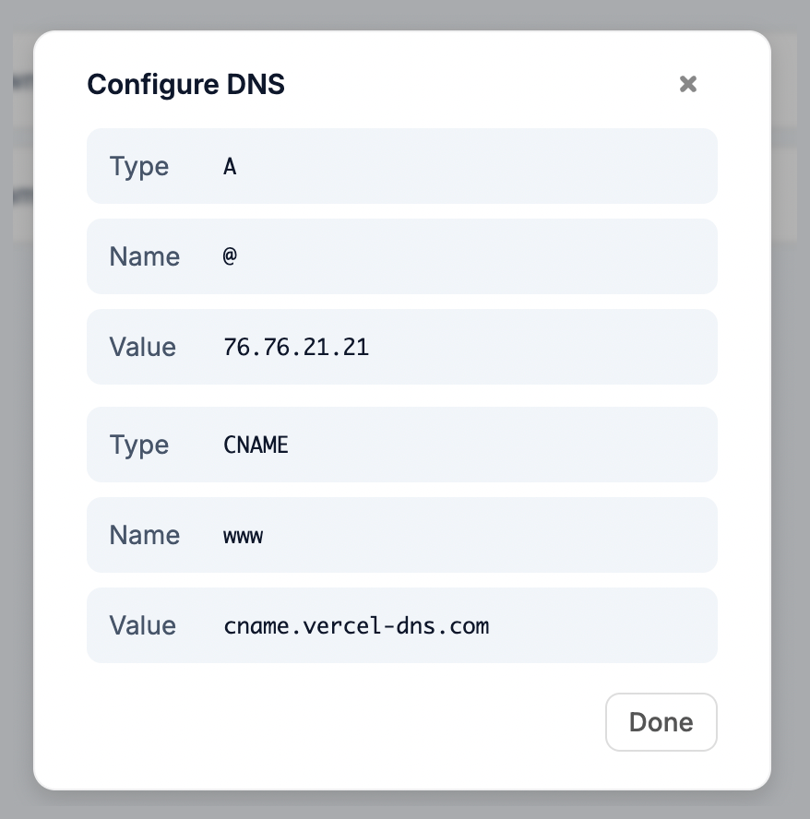The width and height of the screenshot is (810, 819).
Task: Click the dimmed backdrop below the dialog
Action: 404,805
